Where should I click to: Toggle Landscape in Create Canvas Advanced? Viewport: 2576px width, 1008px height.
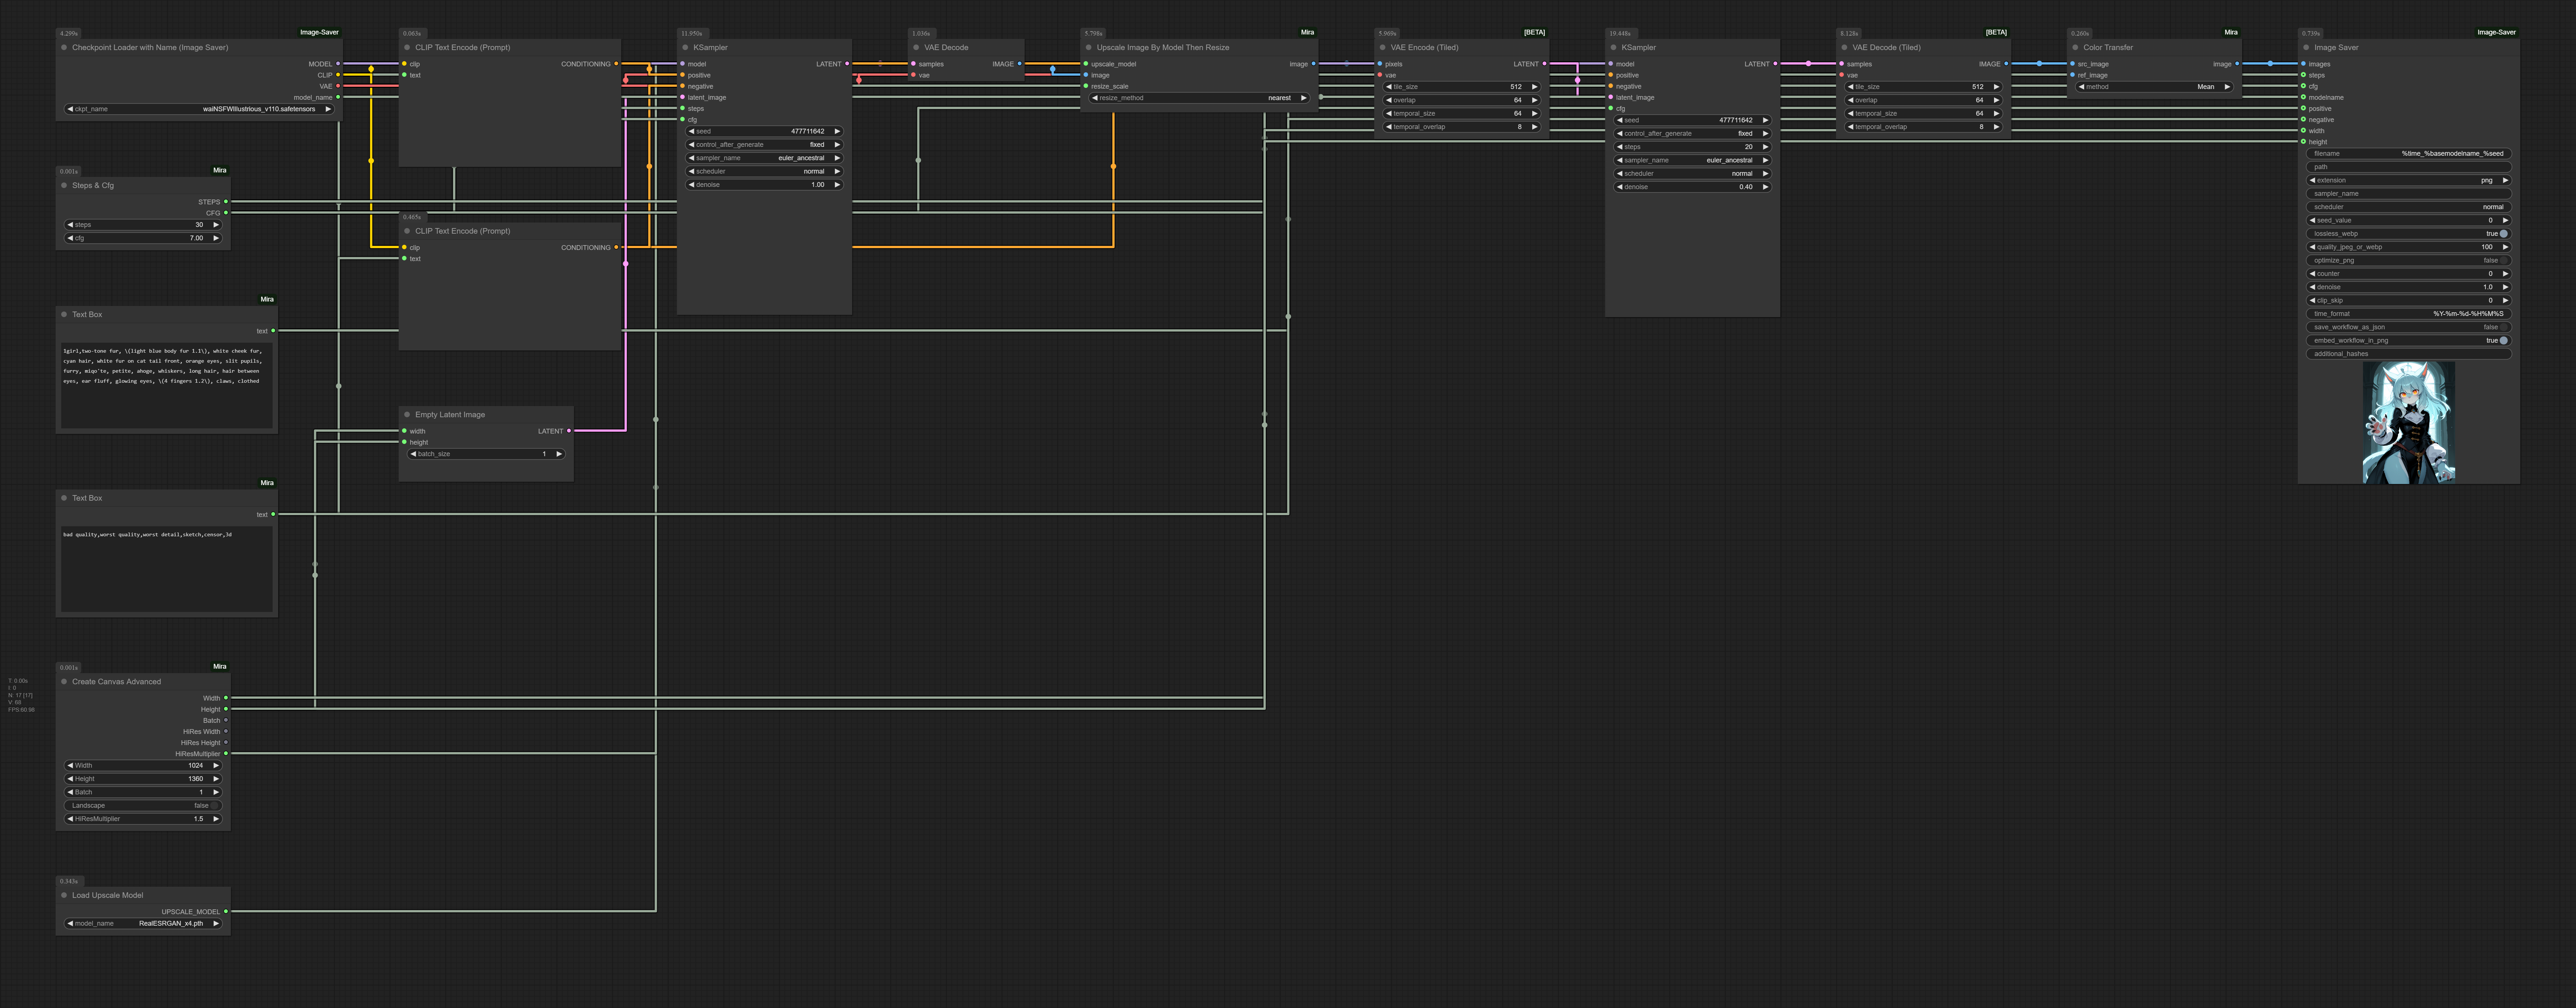click(x=143, y=805)
